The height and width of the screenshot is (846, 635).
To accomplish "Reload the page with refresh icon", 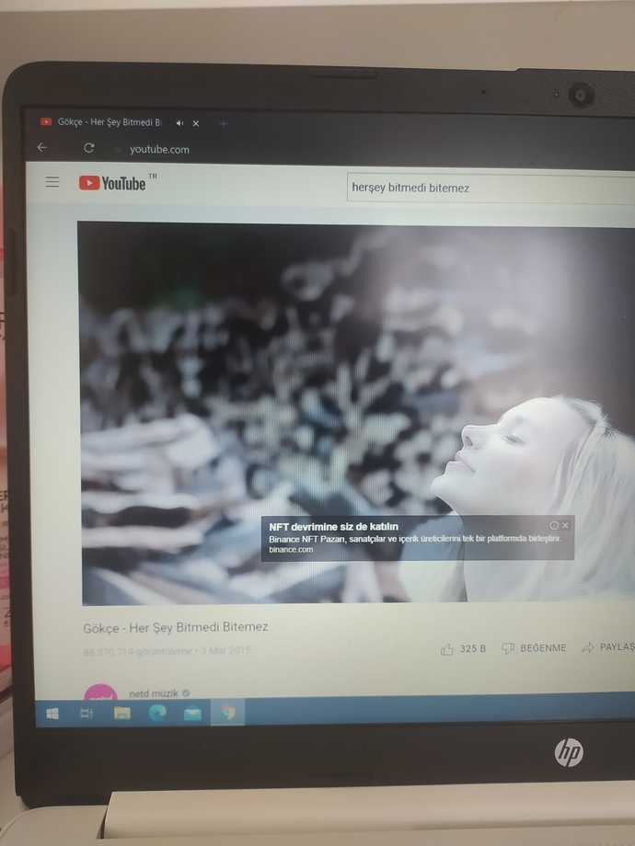I will point(89,148).
